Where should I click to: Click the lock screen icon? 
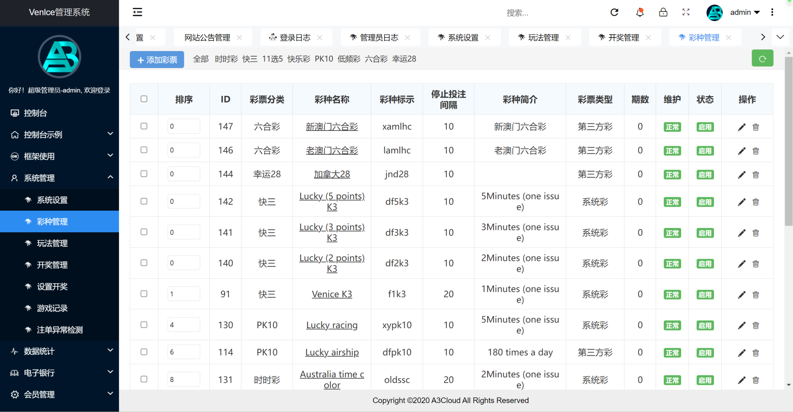point(663,12)
